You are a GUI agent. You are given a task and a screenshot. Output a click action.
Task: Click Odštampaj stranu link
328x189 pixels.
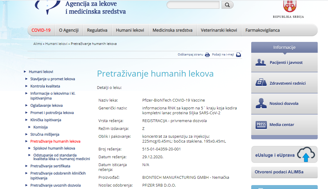190,55
